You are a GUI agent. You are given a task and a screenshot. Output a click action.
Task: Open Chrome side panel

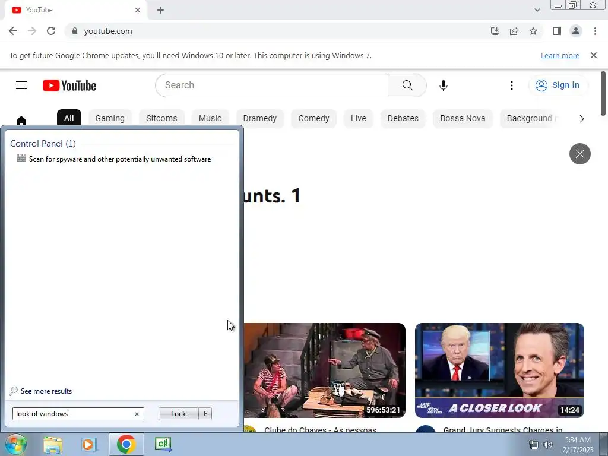[x=557, y=31]
